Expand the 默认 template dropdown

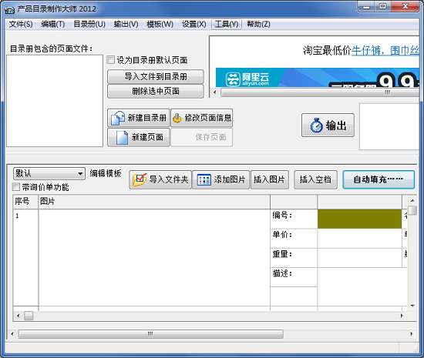80,173
